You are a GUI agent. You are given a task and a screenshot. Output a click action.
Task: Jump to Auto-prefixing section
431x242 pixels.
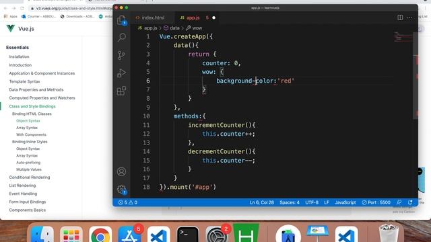(x=28, y=163)
